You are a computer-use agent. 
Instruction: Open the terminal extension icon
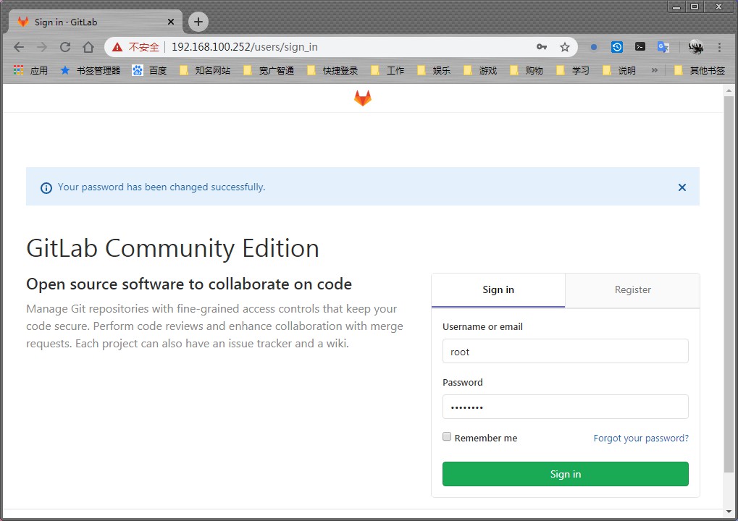tap(640, 46)
